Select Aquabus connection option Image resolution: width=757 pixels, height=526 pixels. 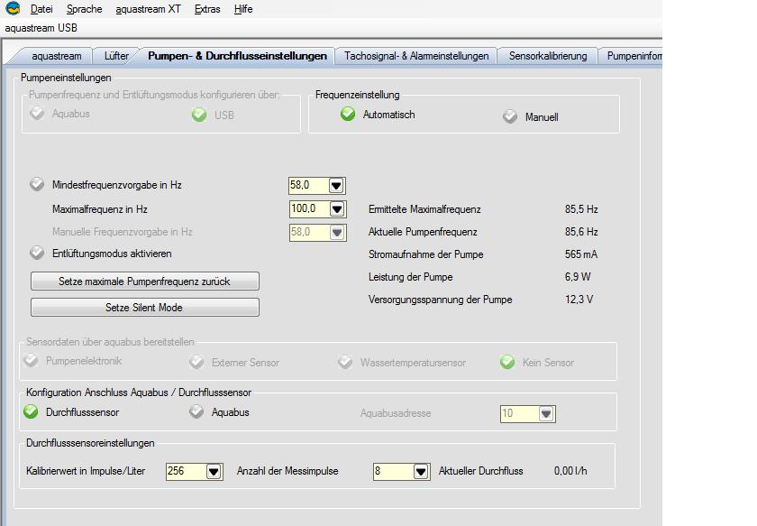pyautogui.click(x=197, y=412)
